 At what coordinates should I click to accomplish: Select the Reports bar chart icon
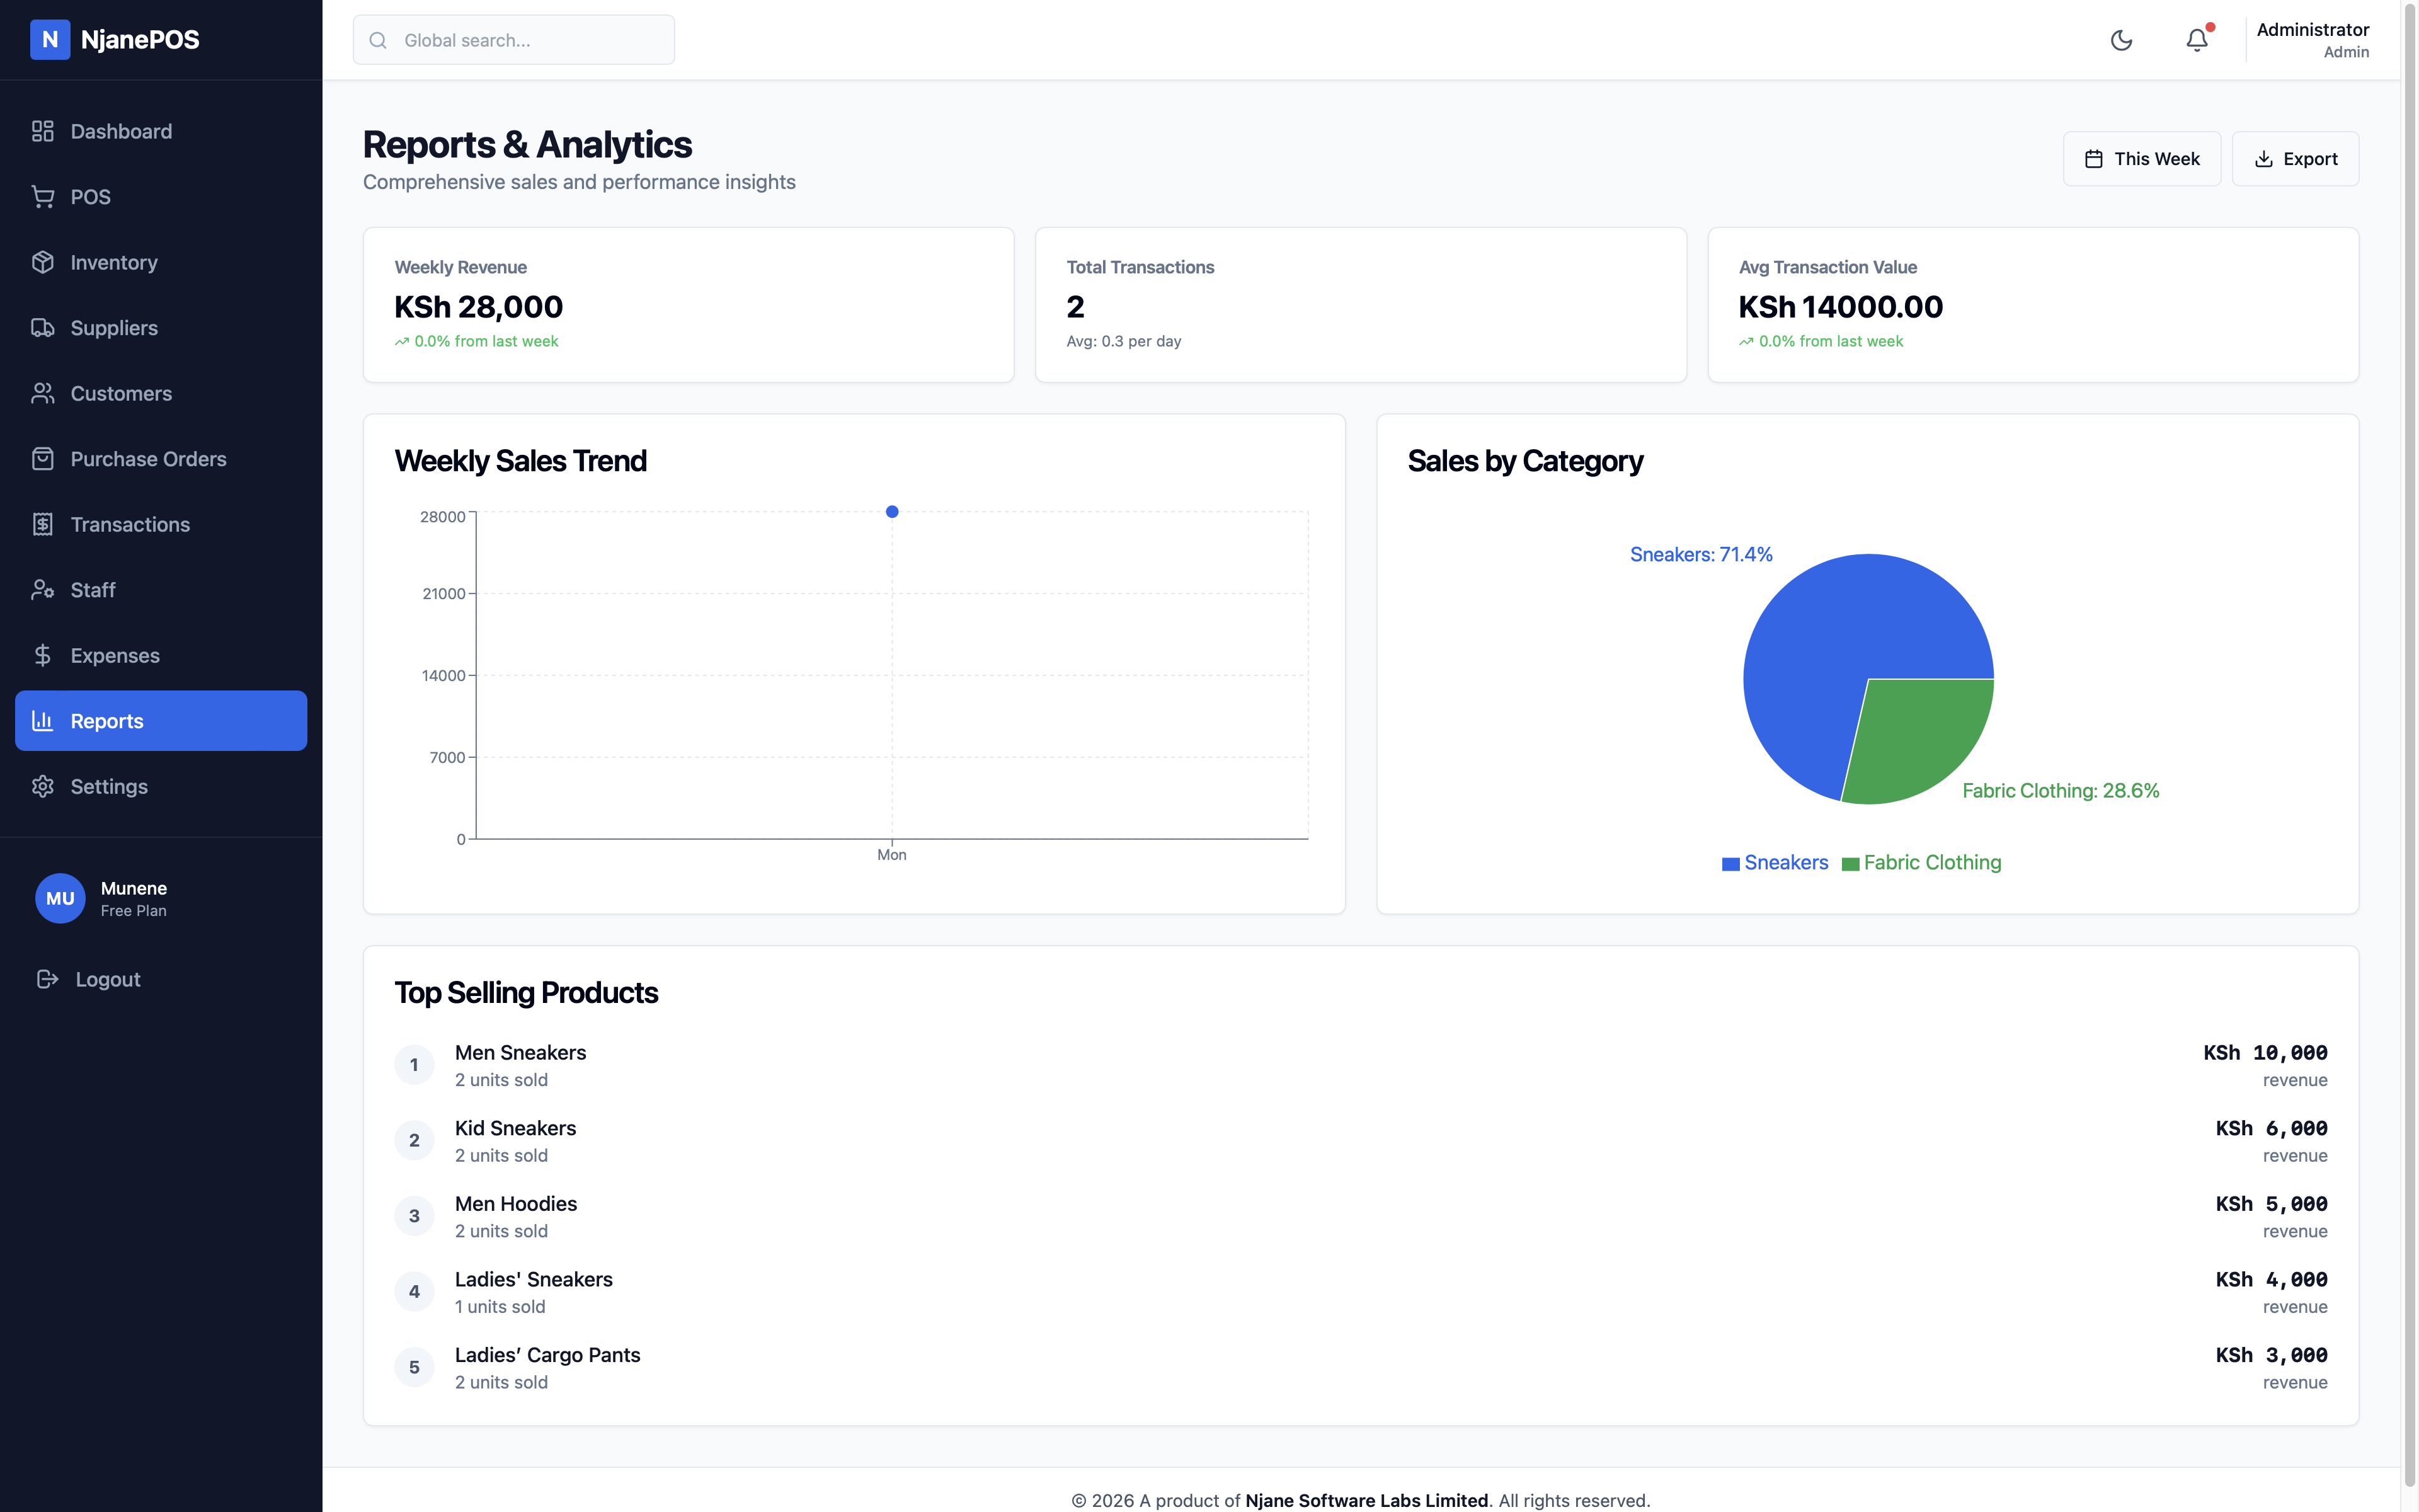tap(43, 720)
